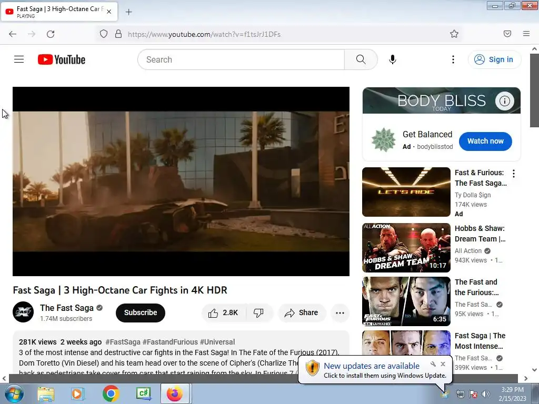539x404 pixels.
Task: Open the Windows Start menu
Action: 13,393
